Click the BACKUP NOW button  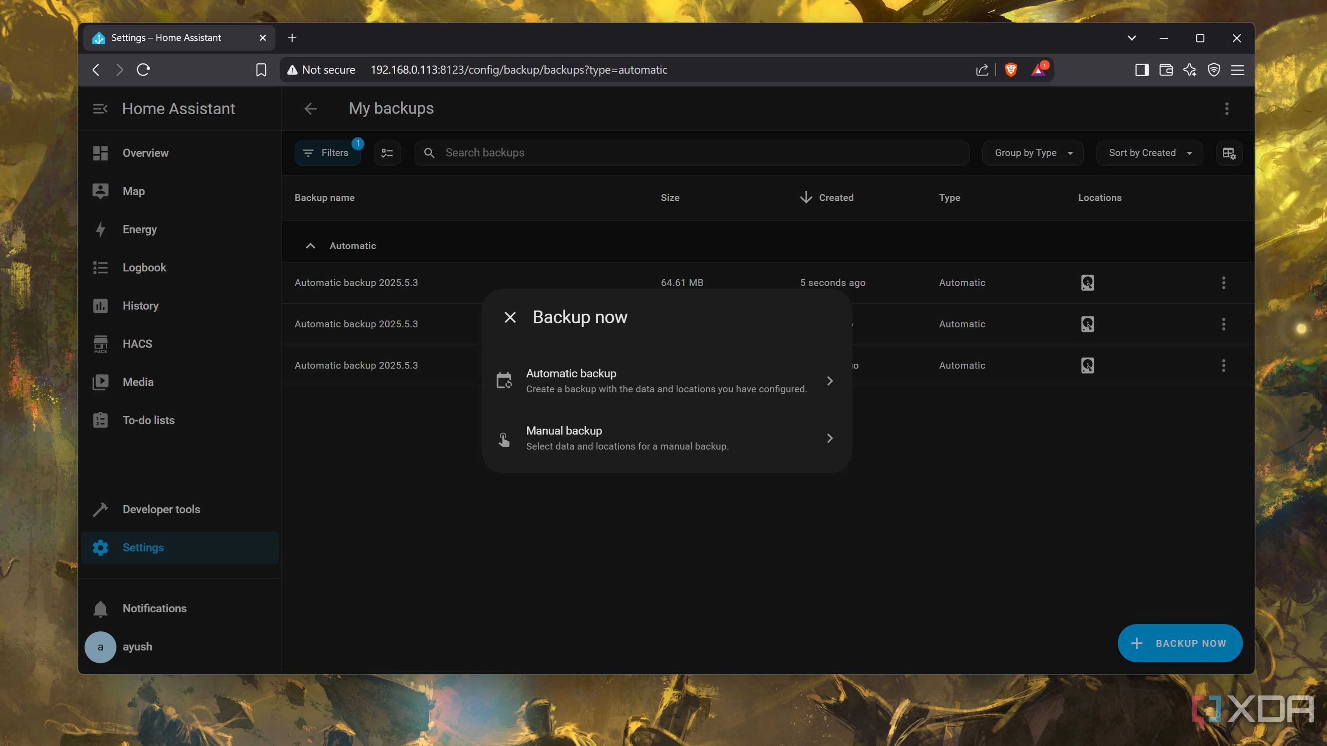1180,643
